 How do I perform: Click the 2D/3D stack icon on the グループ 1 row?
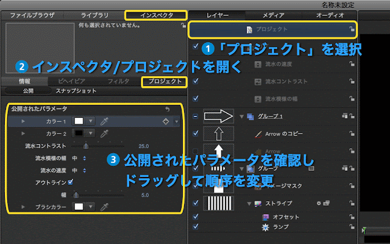(x=344, y=116)
